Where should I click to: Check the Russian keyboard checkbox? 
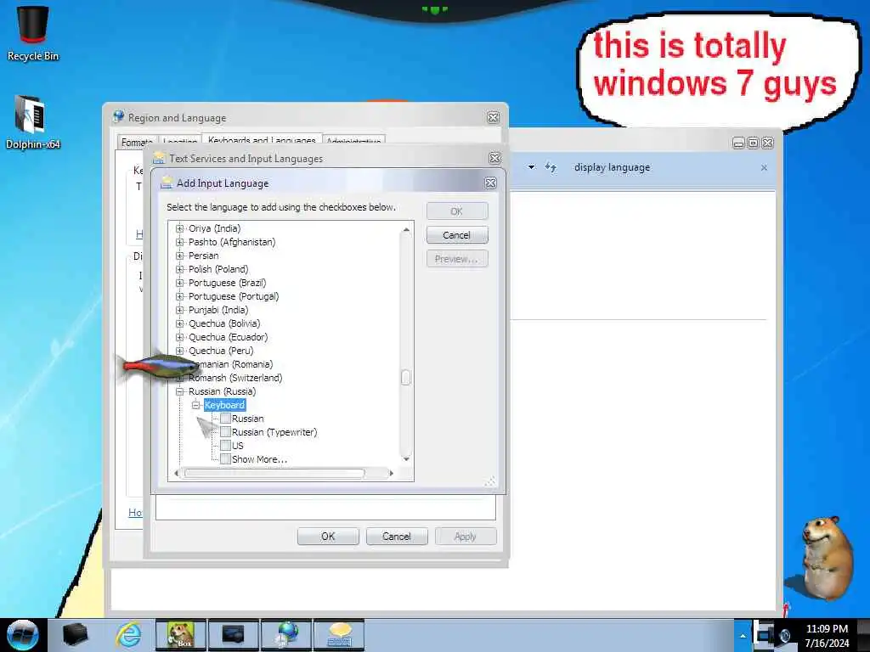tap(225, 419)
